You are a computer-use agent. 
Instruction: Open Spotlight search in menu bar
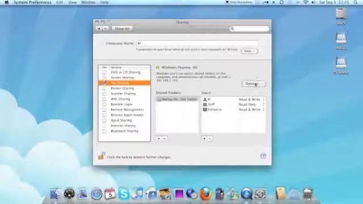[x=356, y=2]
